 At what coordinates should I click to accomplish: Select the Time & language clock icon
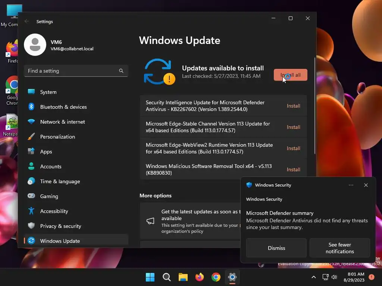pos(31,181)
